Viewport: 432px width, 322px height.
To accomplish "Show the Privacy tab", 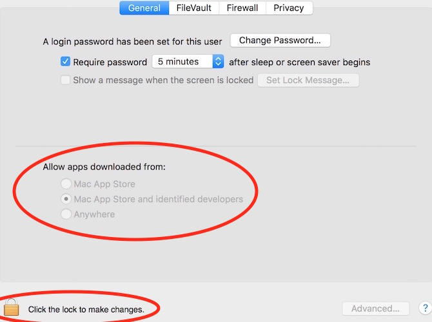I will (289, 8).
